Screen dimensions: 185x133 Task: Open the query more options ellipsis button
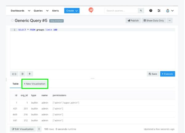click(170, 21)
